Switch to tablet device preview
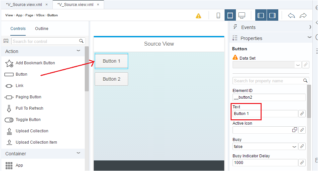This screenshot has width=318, height=171. pos(230,15)
